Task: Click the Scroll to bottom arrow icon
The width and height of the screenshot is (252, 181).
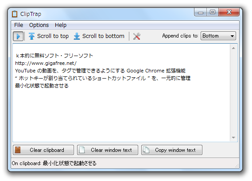Action: [x=77, y=36]
